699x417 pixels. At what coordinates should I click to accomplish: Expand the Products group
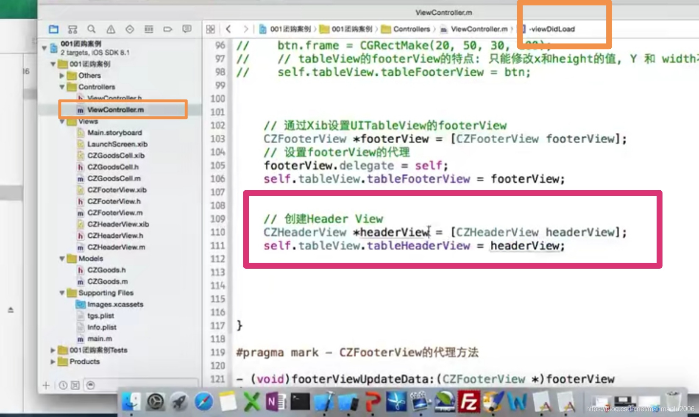click(53, 361)
